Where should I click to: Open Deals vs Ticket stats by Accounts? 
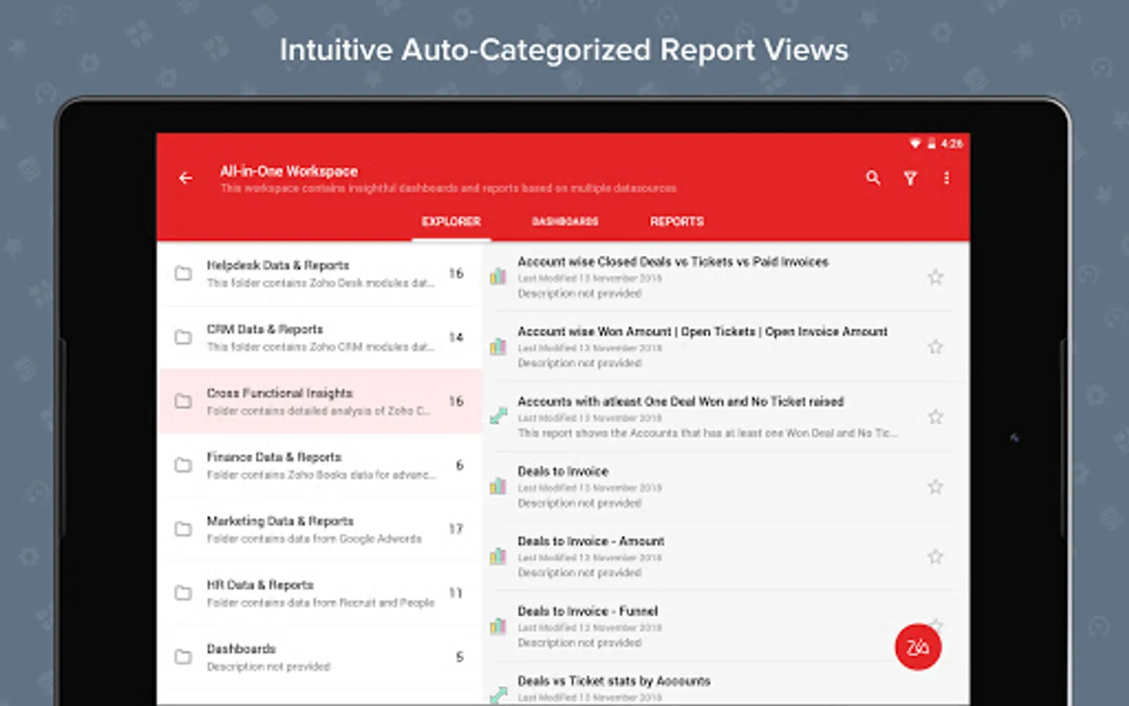(614, 681)
